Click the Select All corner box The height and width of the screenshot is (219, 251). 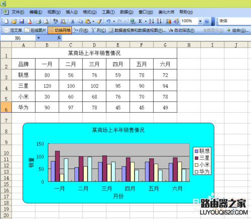tap(6, 45)
